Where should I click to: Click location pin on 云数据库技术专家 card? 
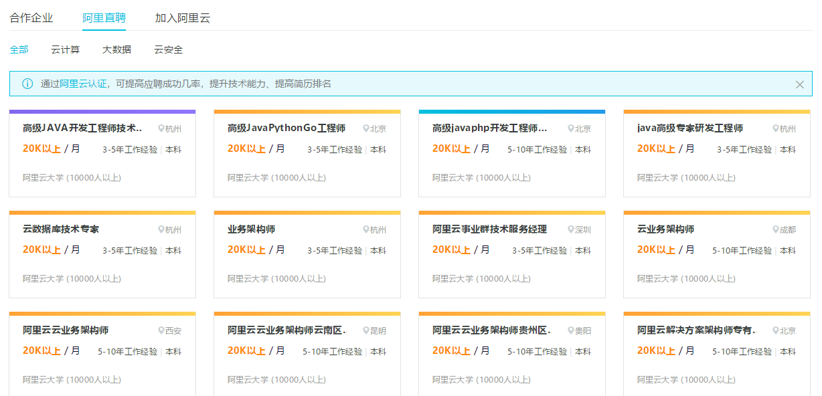(161, 229)
